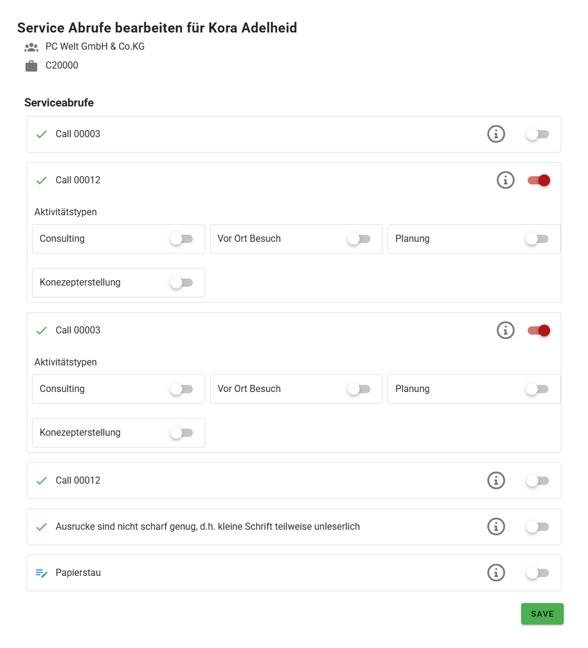Click info icon of the enabled Call 00003
This screenshot has height=648, width=588.
pos(505,330)
